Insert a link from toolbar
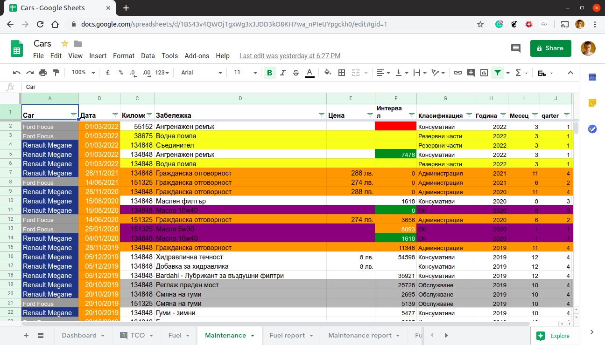Screen dimensions: 605x345 click(458, 73)
